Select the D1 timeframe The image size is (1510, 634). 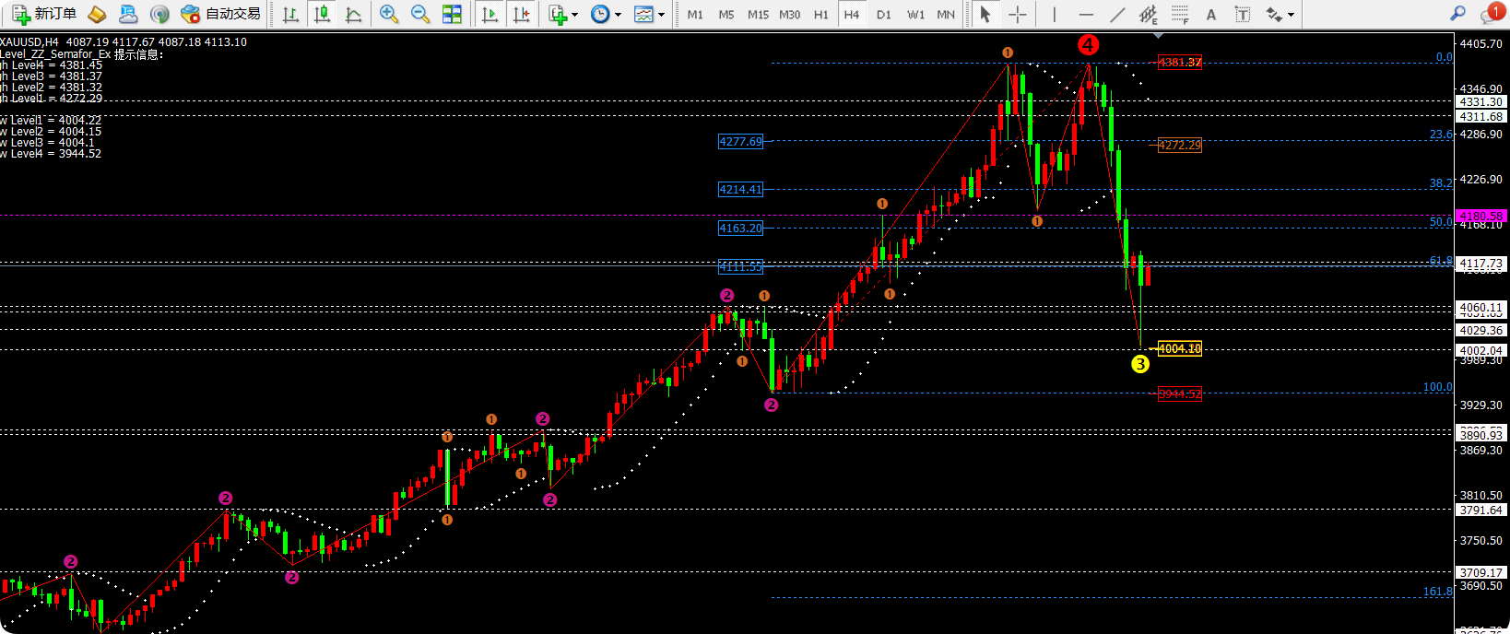click(x=883, y=15)
